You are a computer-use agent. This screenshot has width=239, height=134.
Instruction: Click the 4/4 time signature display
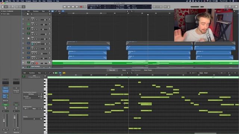(128, 6)
